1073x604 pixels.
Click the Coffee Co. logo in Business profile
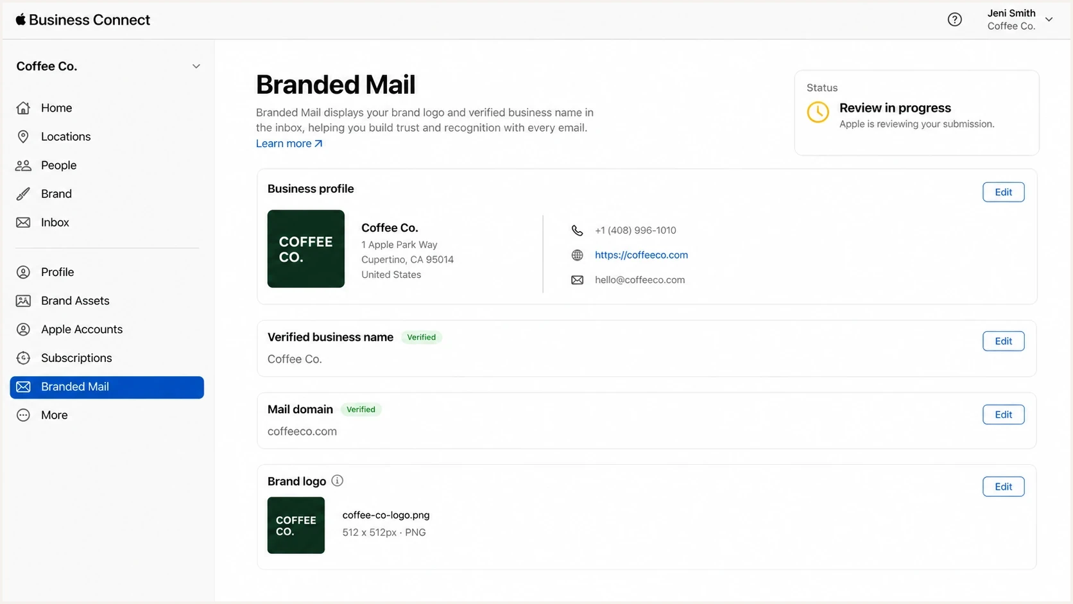tap(306, 249)
